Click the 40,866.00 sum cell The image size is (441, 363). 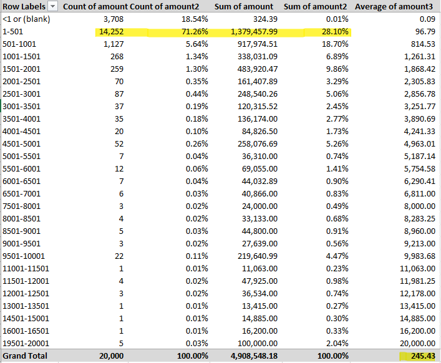point(259,194)
